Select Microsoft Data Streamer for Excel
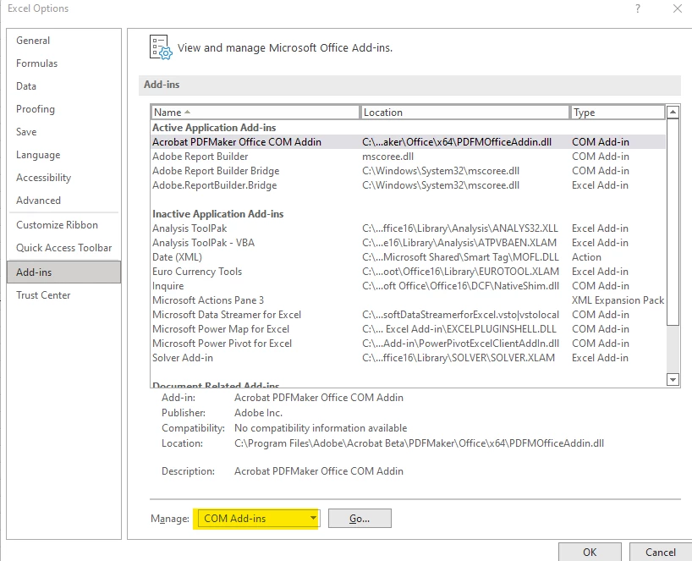692x561 pixels. (409, 315)
